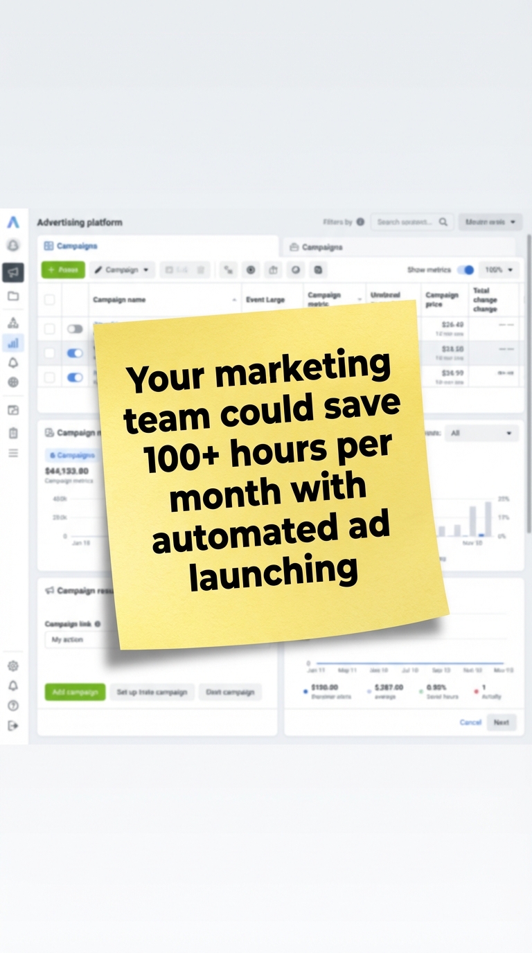The height and width of the screenshot is (953, 532).
Task: Click the grey button right of Set up
Action: tap(230, 692)
